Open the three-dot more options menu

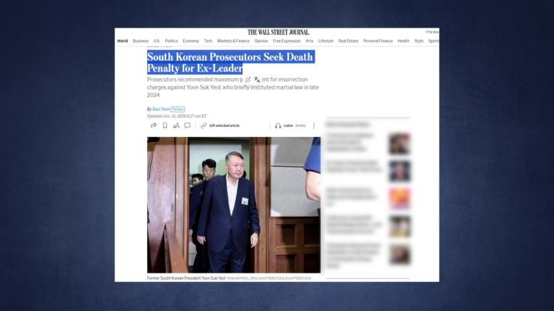tap(314, 126)
